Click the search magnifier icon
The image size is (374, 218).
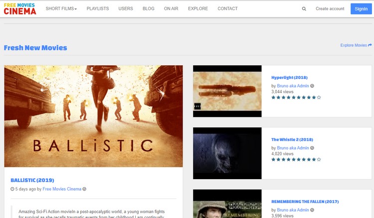click(x=304, y=8)
